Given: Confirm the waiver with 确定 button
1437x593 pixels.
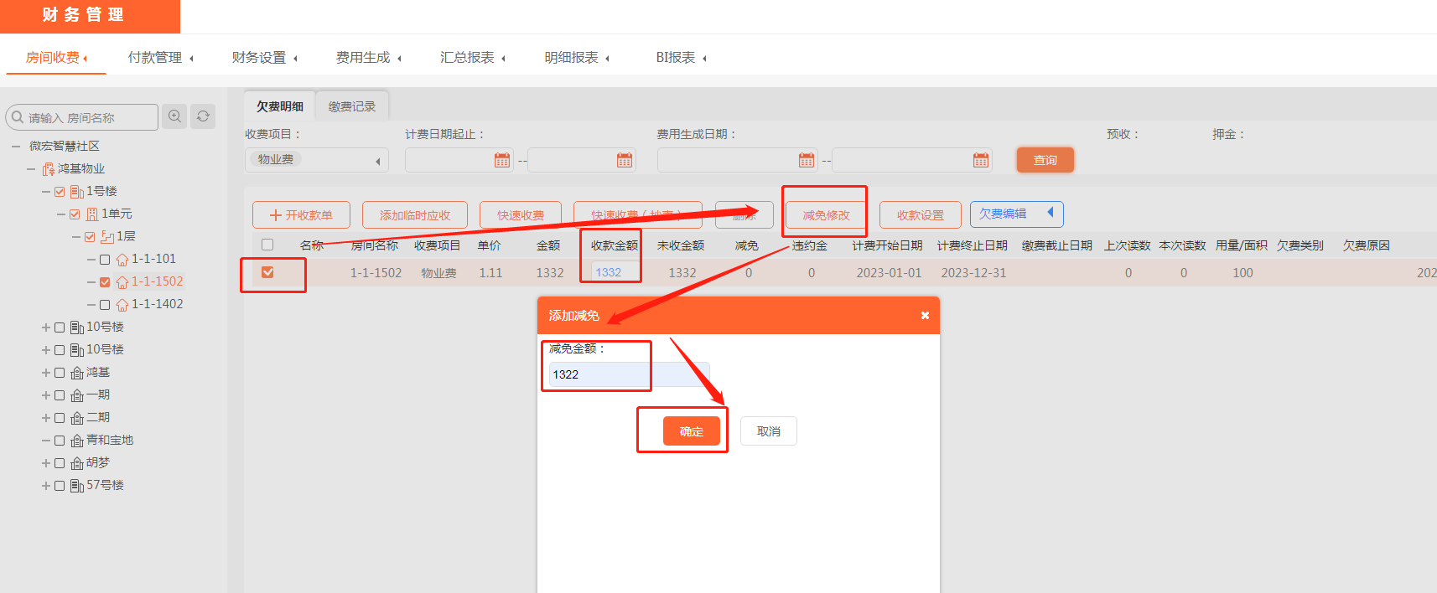Looking at the screenshot, I should tap(691, 431).
